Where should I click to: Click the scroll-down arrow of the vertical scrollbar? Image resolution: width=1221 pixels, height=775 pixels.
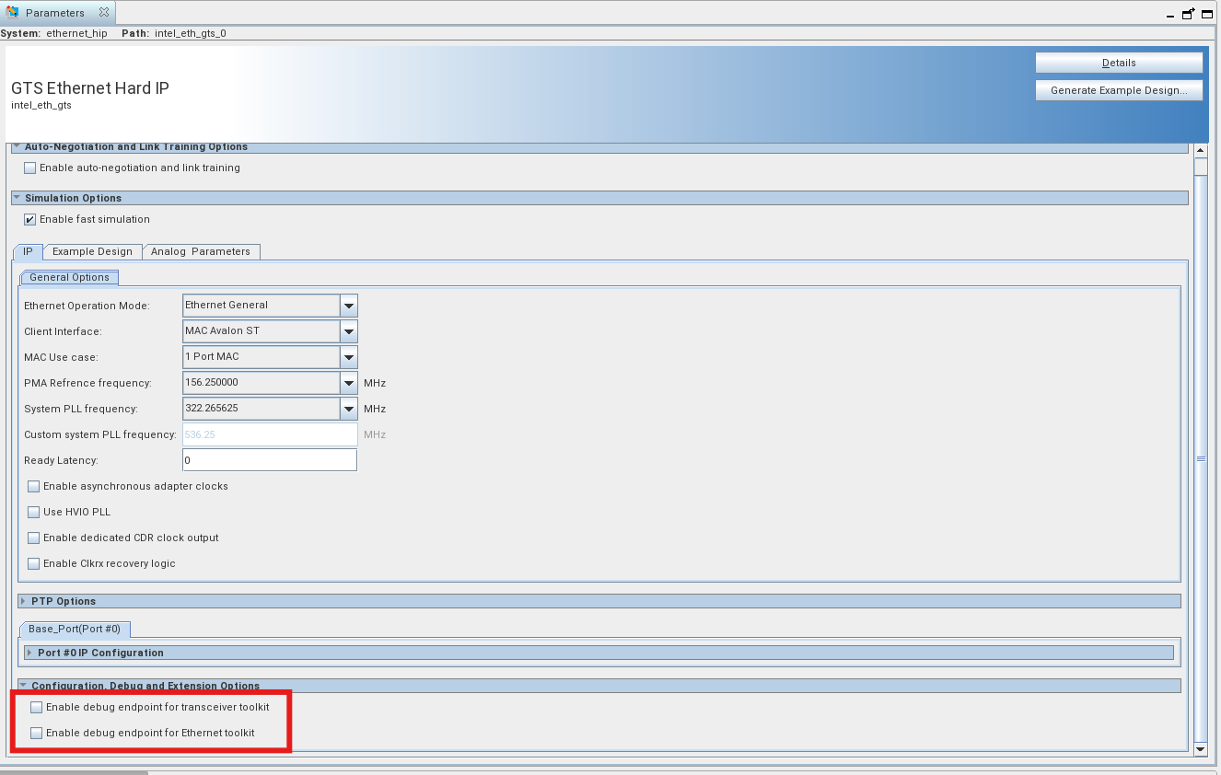pos(1201,749)
